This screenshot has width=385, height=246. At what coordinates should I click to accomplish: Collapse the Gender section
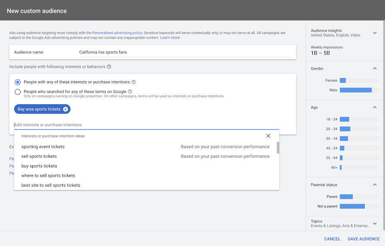[375, 69]
